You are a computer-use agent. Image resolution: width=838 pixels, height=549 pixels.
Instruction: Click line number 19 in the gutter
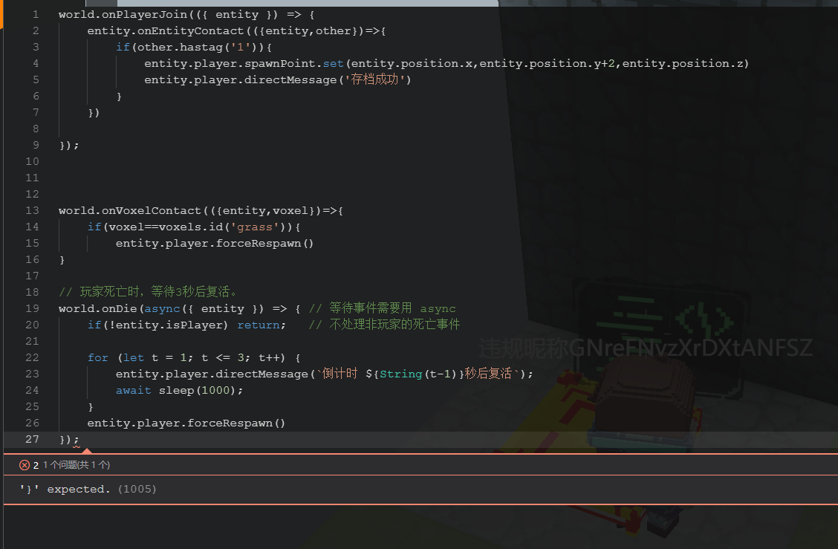32,308
